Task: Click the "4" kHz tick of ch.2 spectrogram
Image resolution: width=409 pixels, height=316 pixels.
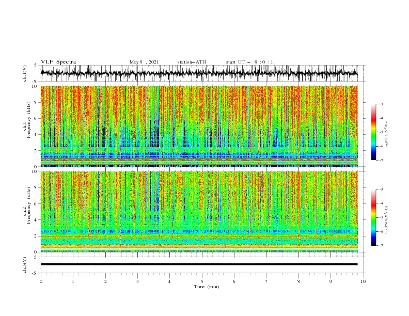Action: (37, 220)
